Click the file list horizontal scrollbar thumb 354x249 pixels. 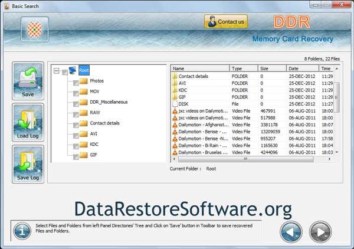pyautogui.click(x=245, y=159)
